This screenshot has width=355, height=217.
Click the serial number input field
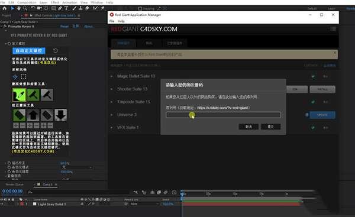[223, 115]
